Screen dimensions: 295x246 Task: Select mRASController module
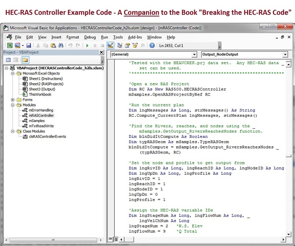41,115
